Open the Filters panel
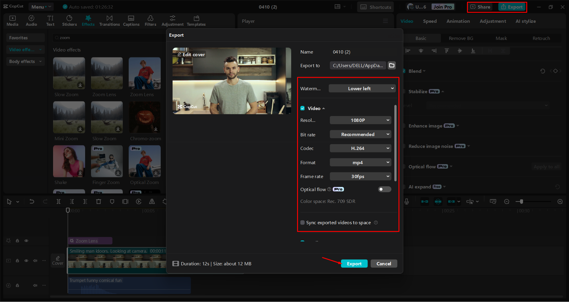 (x=150, y=20)
